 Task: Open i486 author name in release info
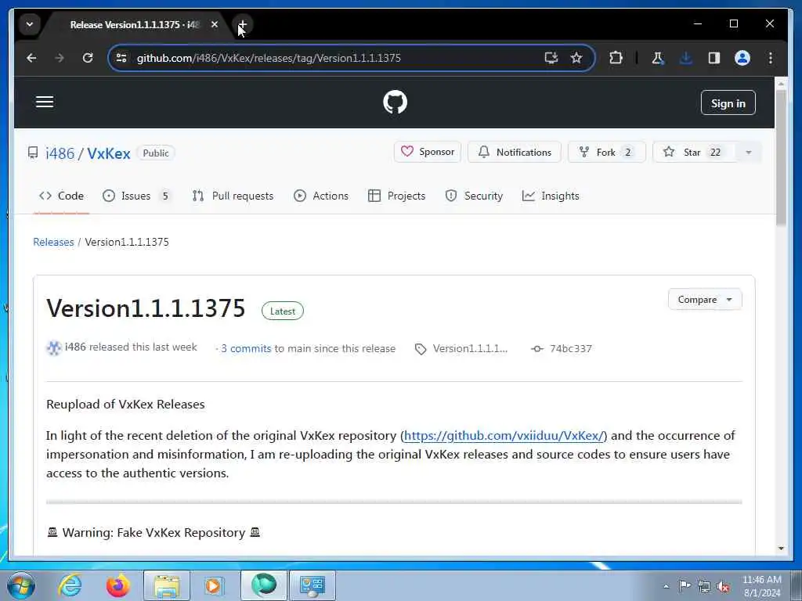75,347
